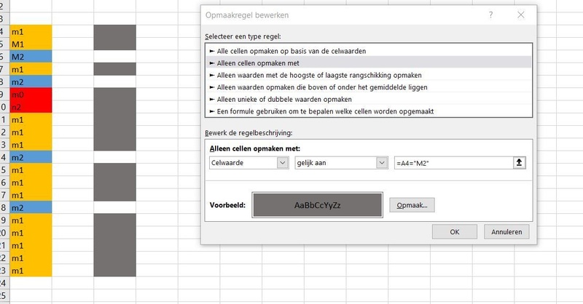Select the red cell containing m0
This screenshot has height=304, width=583.
pos(31,94)
